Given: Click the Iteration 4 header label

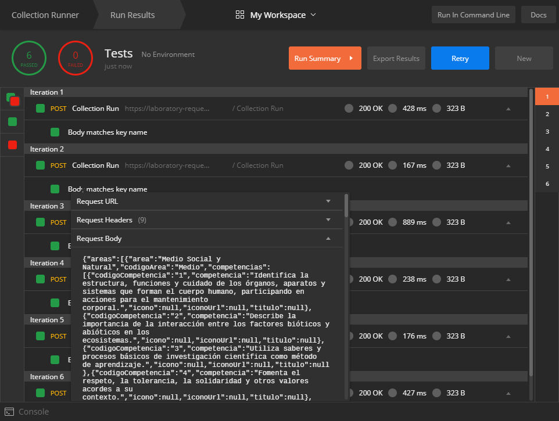Looking at the screenshot, I should tap(47, 263).
